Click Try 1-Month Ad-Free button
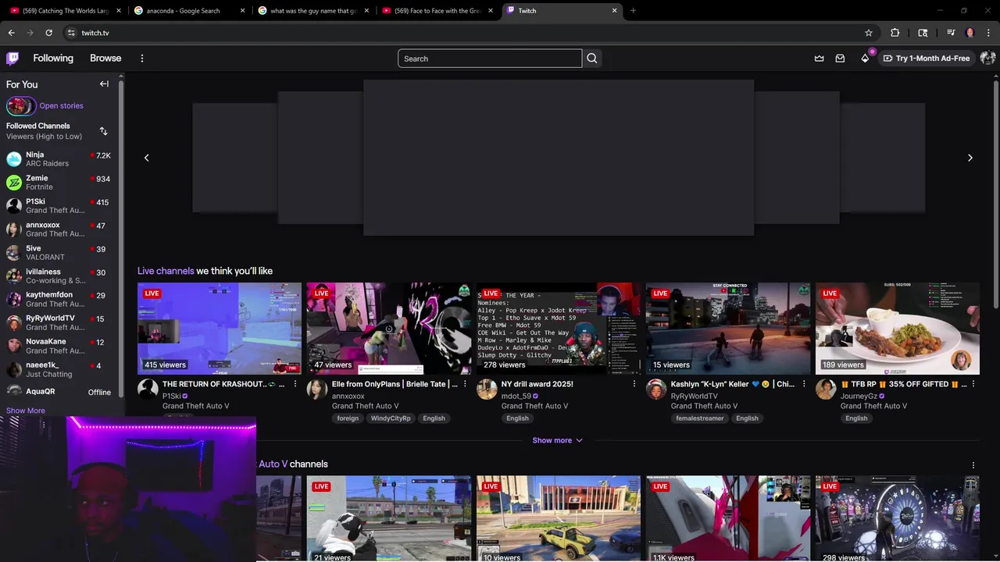1000x562 pixels. 926,59
